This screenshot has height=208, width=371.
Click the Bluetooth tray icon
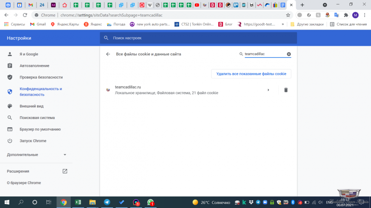(x=293, y=202)
